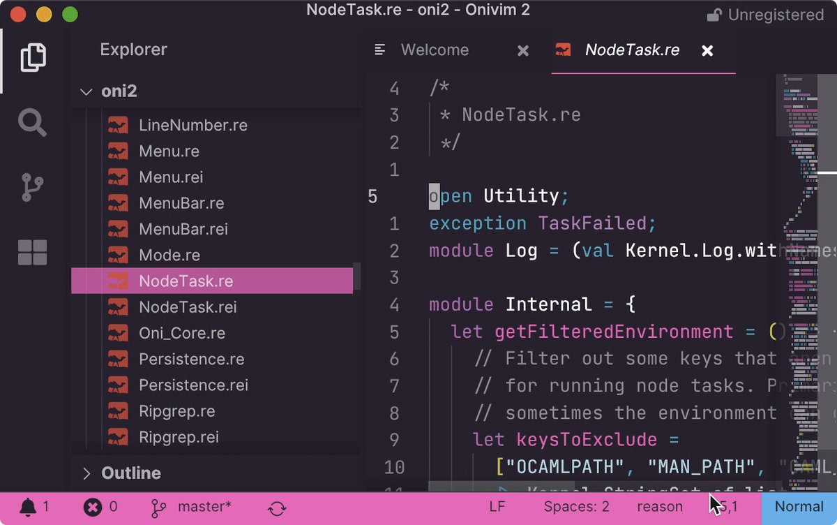The image size is (837, 525).
Task: Open Menu.rei file name in explorer
Action: point(171,177)
